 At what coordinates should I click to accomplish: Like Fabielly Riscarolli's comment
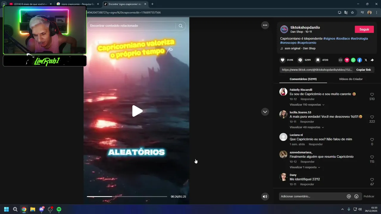pos(372,95)
